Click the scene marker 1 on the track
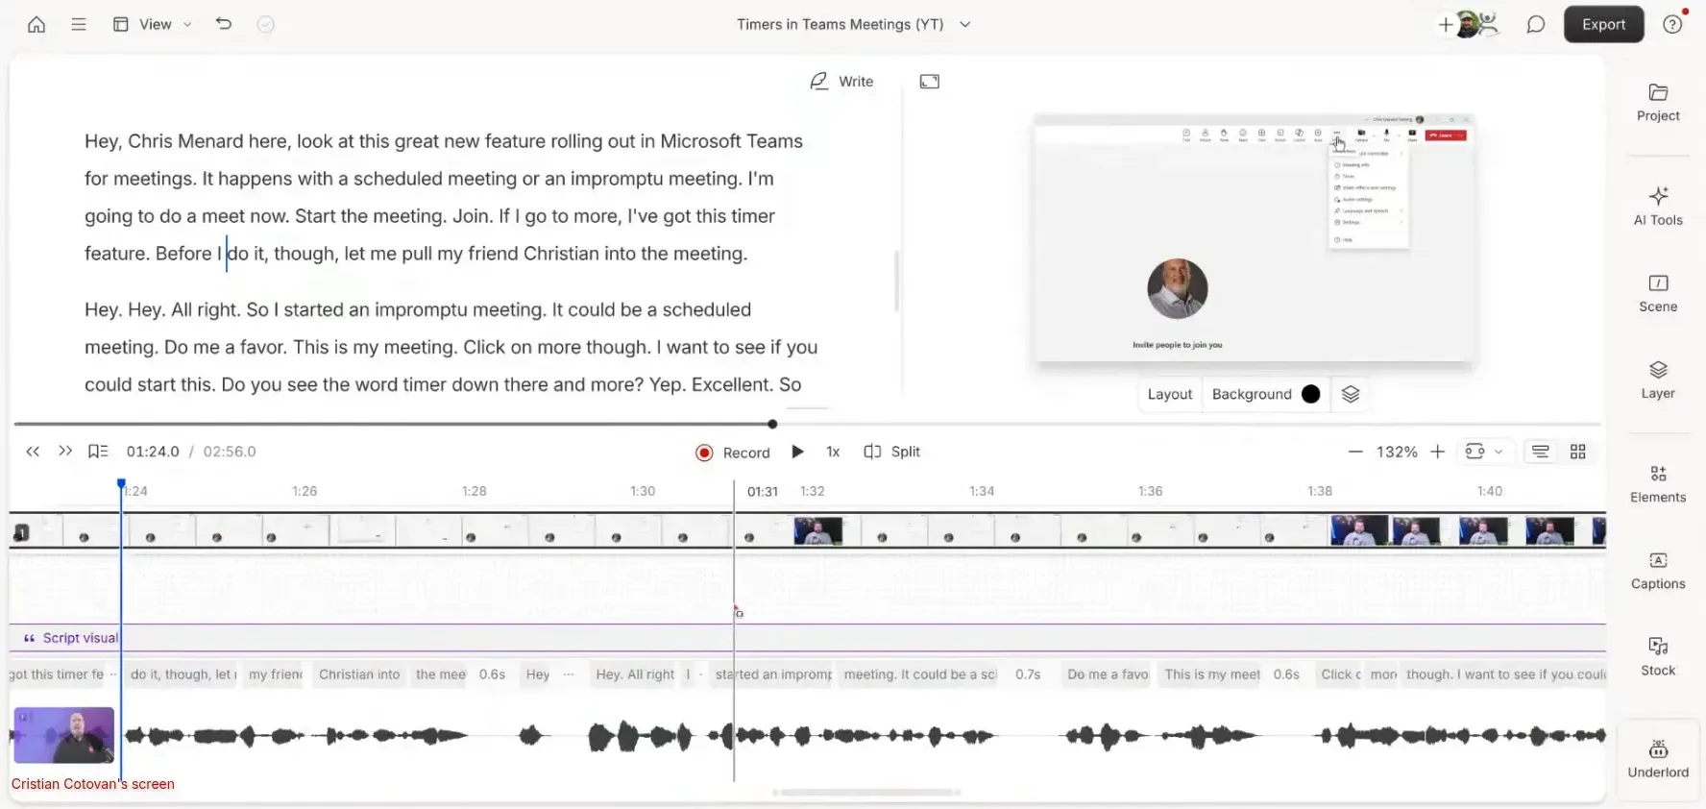The image size is (1706, 809). [x=21, y=532]
